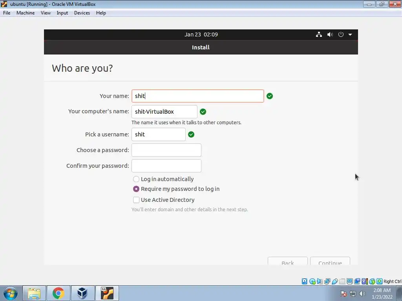This screenshot has height=301, width=402.
Task: Open the Input menu
Action: point(62,13)
